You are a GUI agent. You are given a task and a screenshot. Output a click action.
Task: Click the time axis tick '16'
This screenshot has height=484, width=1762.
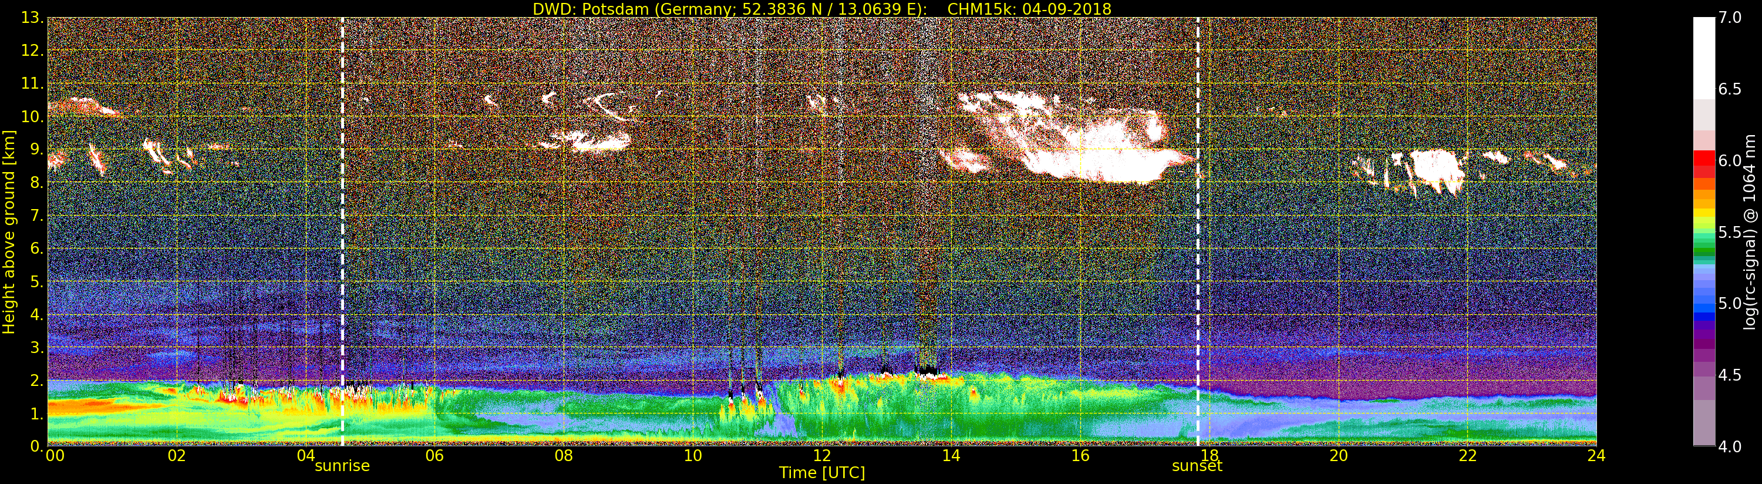(x=1080, y=456)
